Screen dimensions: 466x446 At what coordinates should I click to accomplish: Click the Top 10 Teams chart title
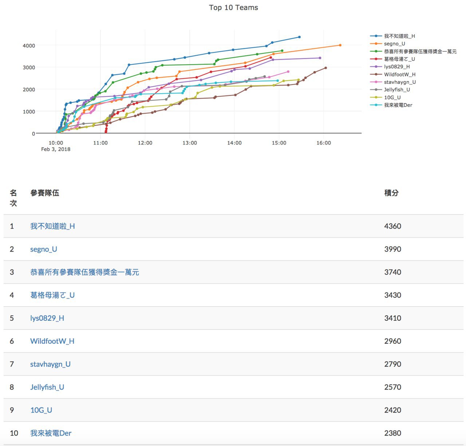233,8
